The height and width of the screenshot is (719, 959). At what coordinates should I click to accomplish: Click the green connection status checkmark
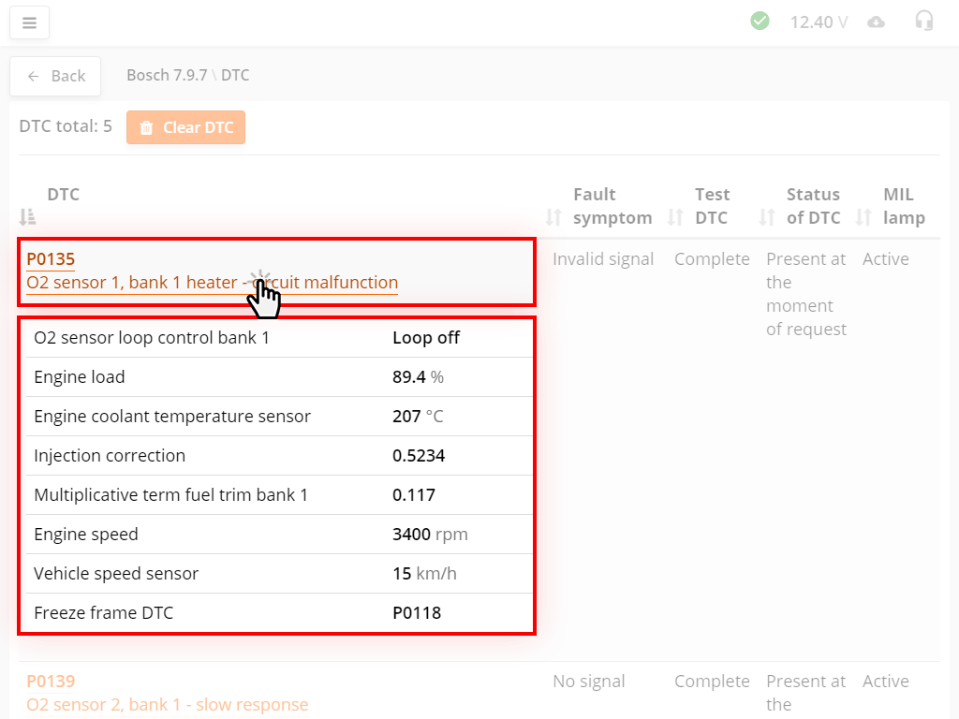760,21
